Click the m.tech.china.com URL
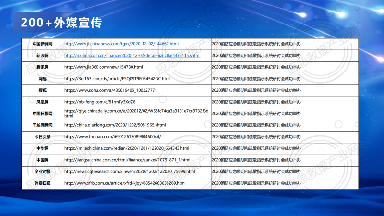The width and height of the screenshot is (384, 216). click(127, 148)
